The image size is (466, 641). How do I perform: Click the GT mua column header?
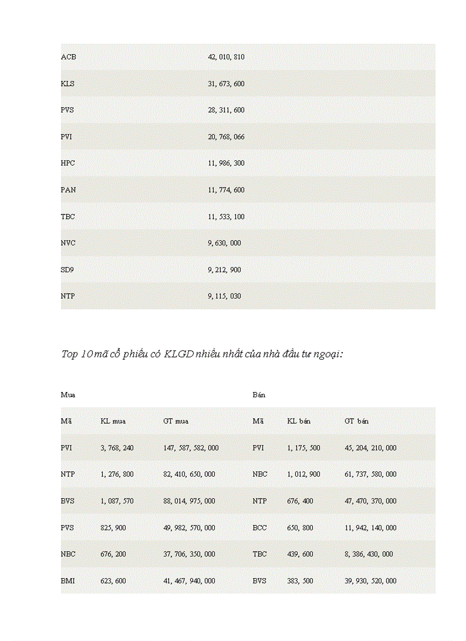click(175, 421)
